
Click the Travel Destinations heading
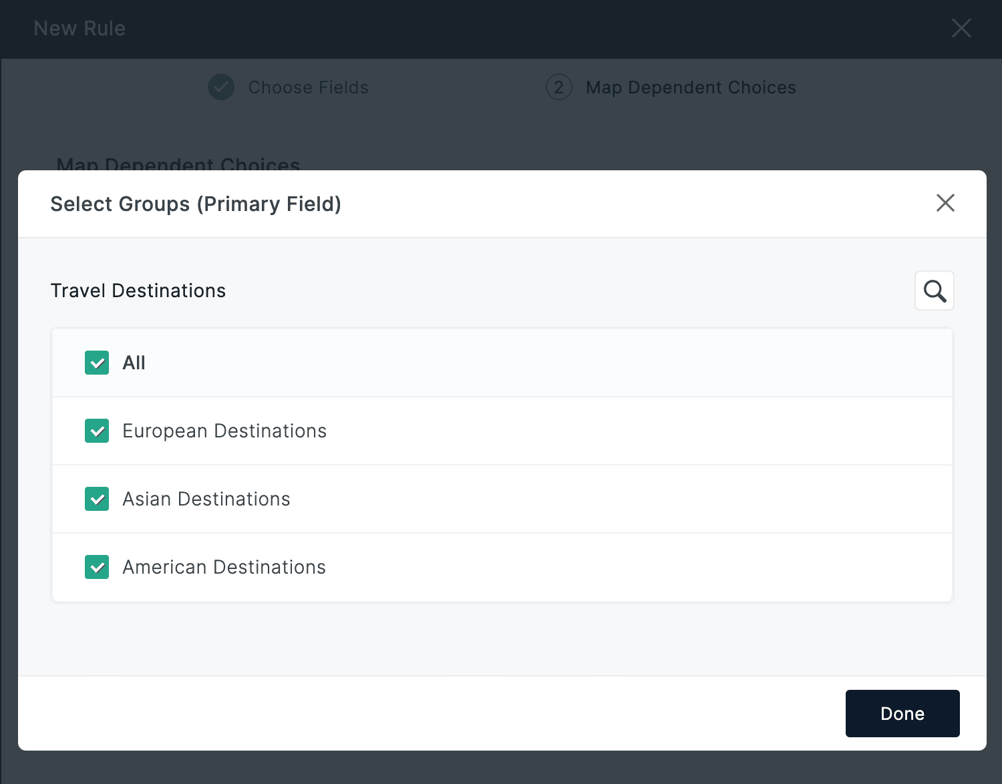(138, 290)
